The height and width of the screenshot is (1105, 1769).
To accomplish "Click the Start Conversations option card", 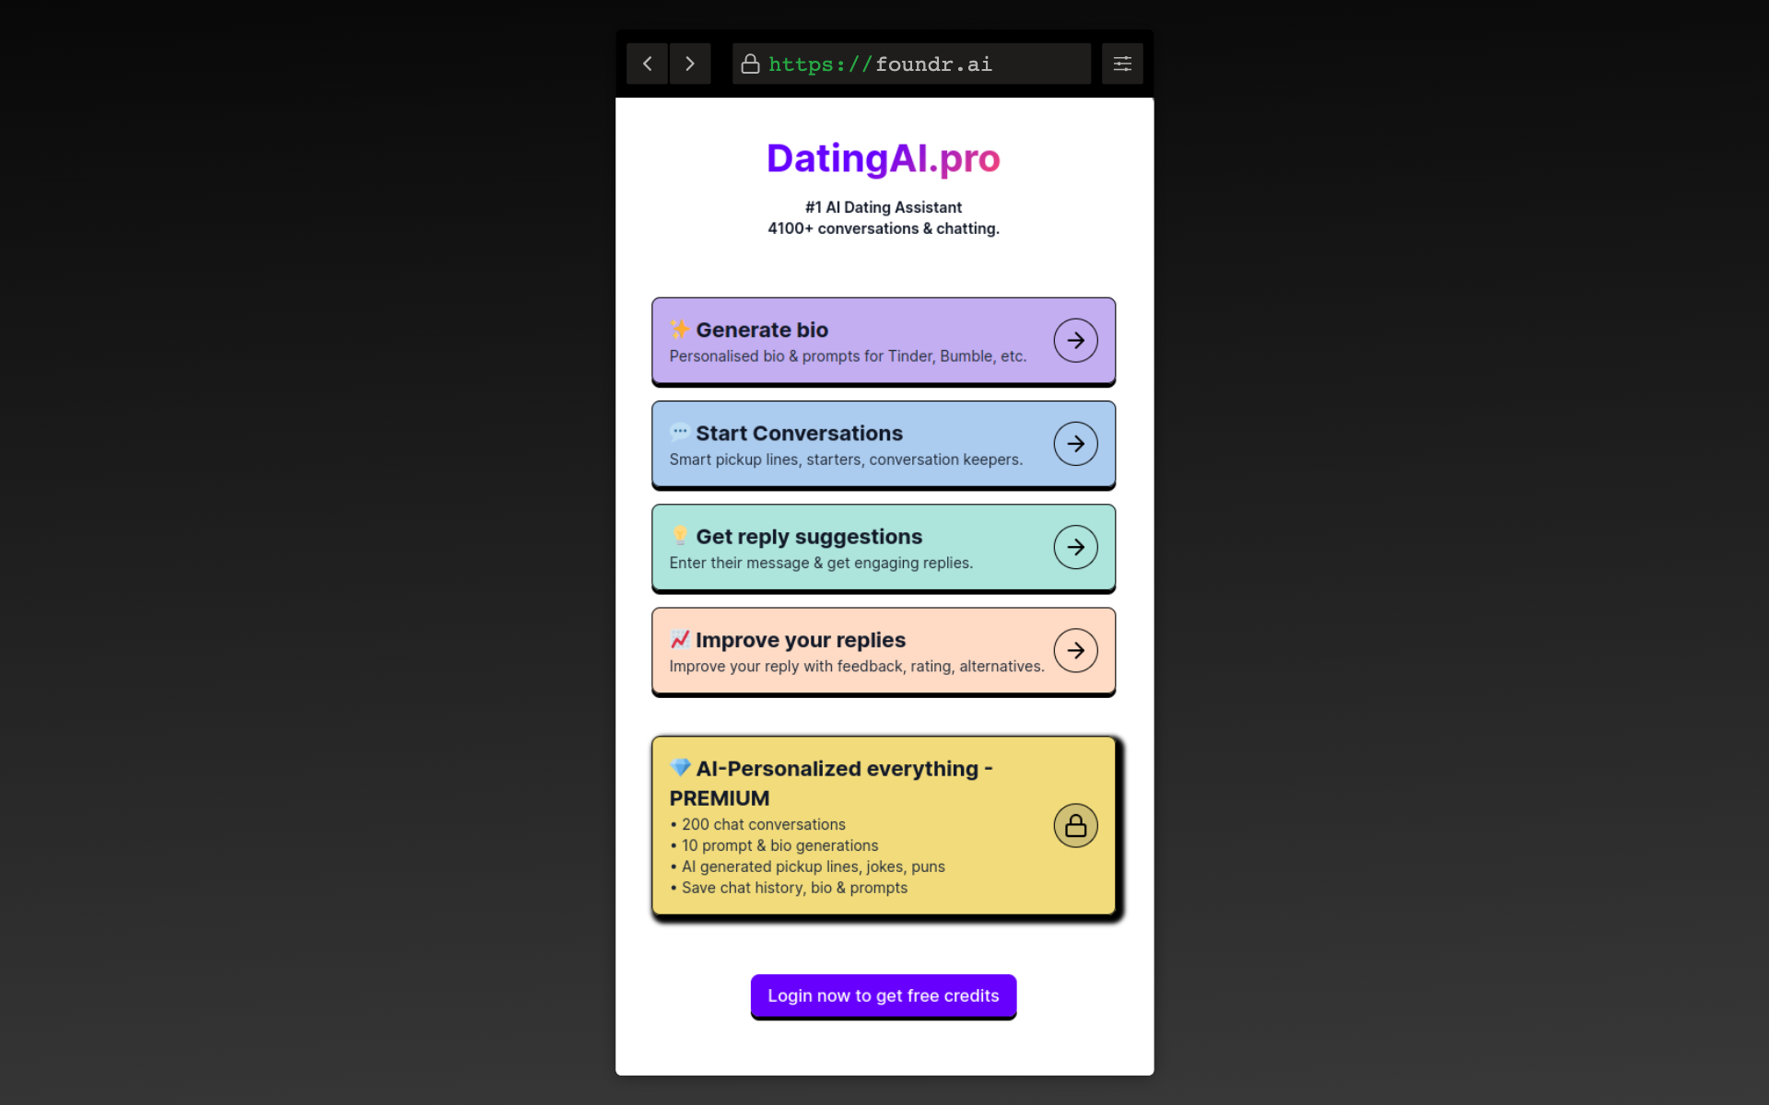I will point(884,443).
